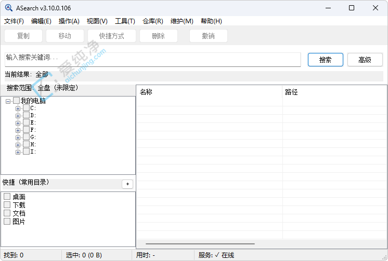The image size is (388, 261).
Task: Check the 我的电脑 checkbox
Action: coord(16,101)
